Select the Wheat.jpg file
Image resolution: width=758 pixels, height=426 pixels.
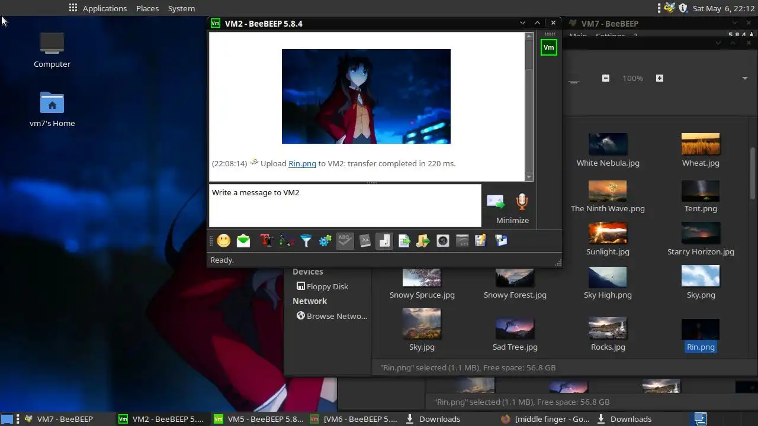tap(701, 150)
